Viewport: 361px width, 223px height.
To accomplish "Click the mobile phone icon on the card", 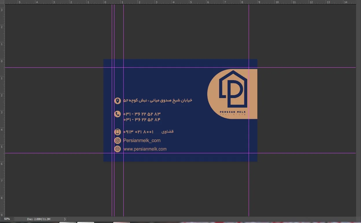I will click(118, 132).
